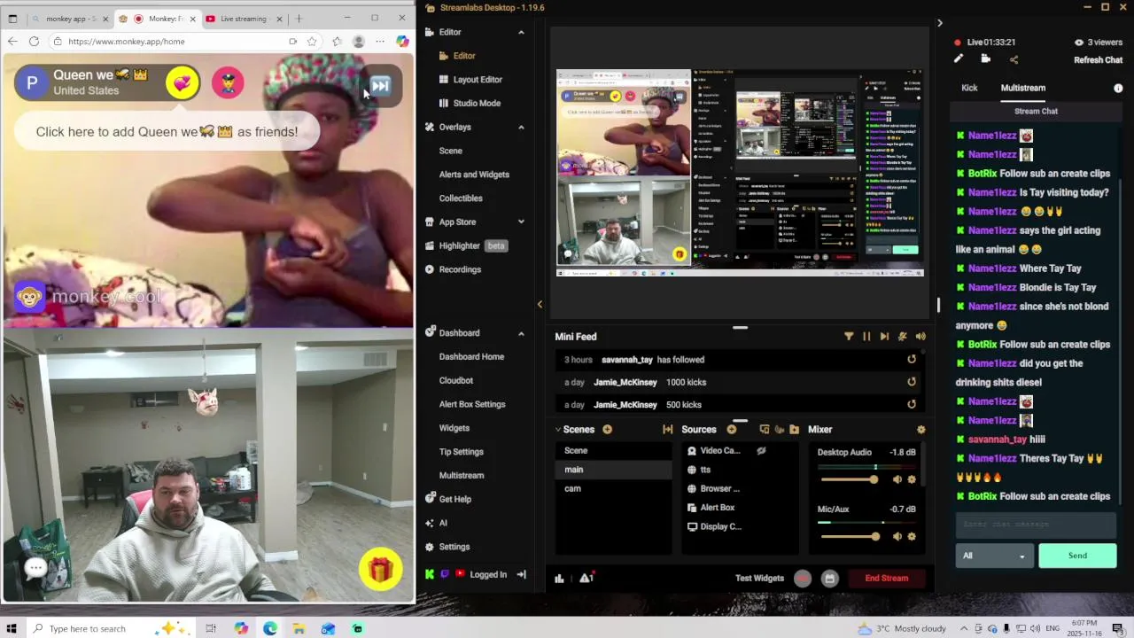
Task: Open Streamlabs Settings
Action: click(447, 547)
